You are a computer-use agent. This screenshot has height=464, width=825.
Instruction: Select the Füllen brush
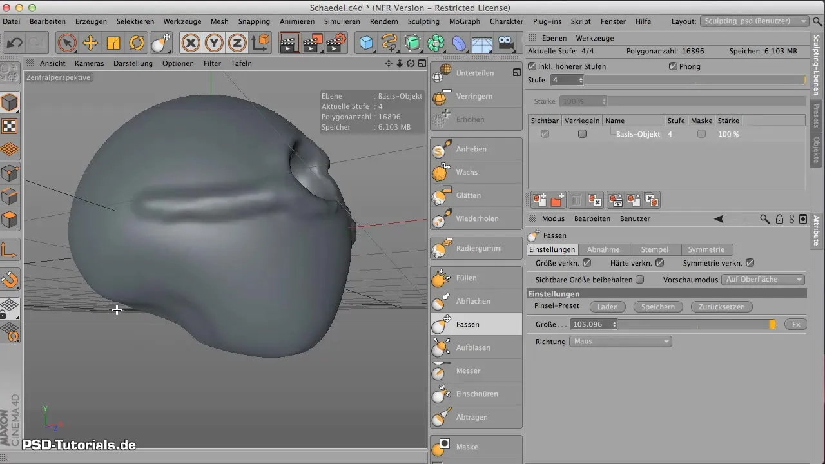(476, 278)
